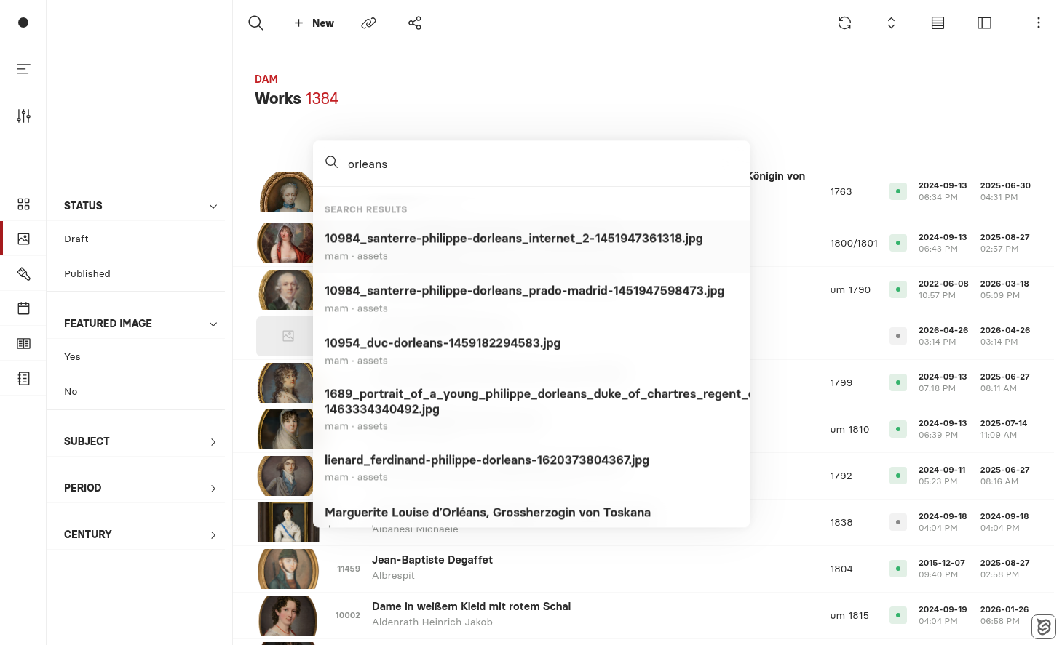Toggle gray status dot in 1838 row

pyautogui.click(x=898, y=522)
